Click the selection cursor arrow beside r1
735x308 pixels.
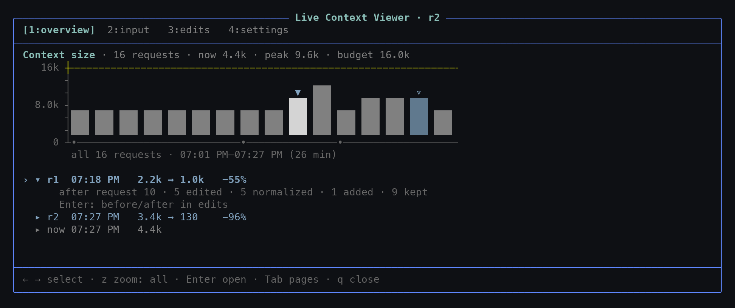pyautogui.click(x=26, y=180)
